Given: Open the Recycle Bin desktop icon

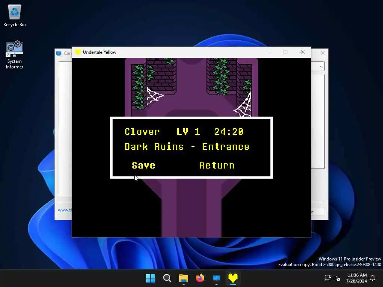Looking at the screenshot, I should click(15, 15).
